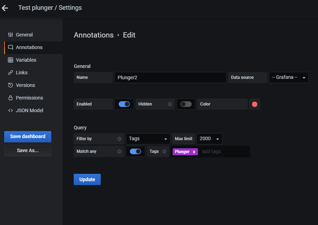The image size is (318, 225).
Task: Open the Variables settings section
Action: click(33, 60)
